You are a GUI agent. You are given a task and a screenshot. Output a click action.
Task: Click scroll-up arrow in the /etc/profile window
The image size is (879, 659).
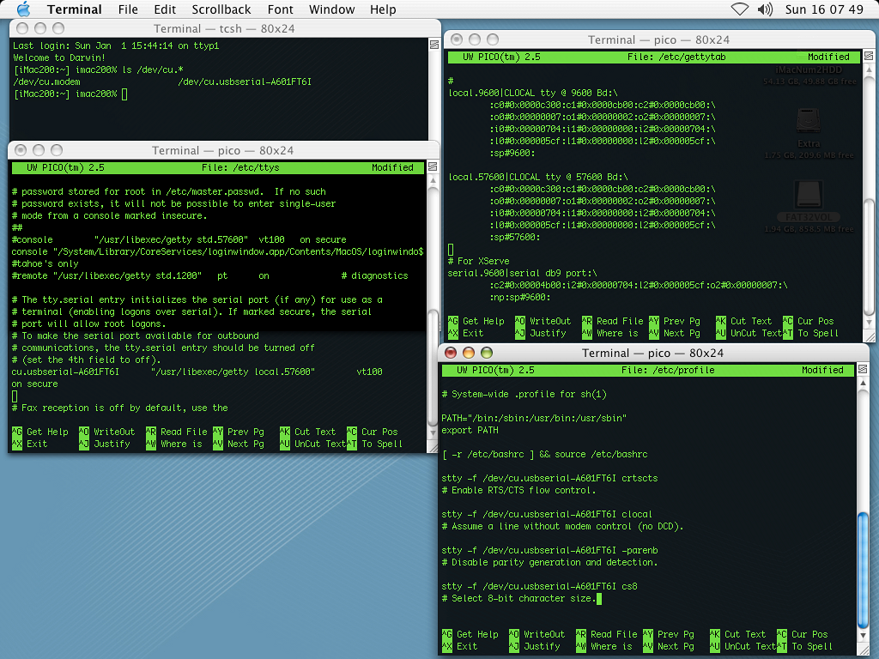863,383
